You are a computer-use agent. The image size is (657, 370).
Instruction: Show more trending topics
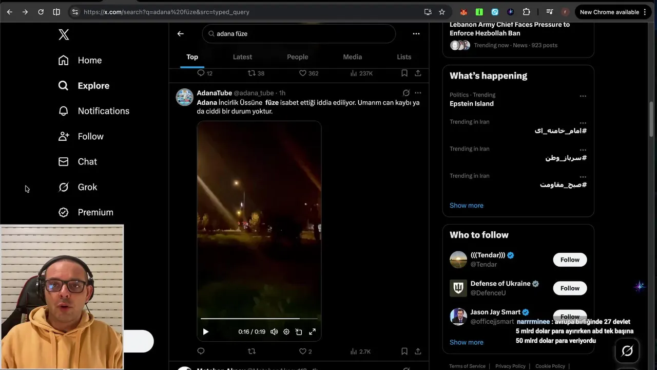click(467, 206)
